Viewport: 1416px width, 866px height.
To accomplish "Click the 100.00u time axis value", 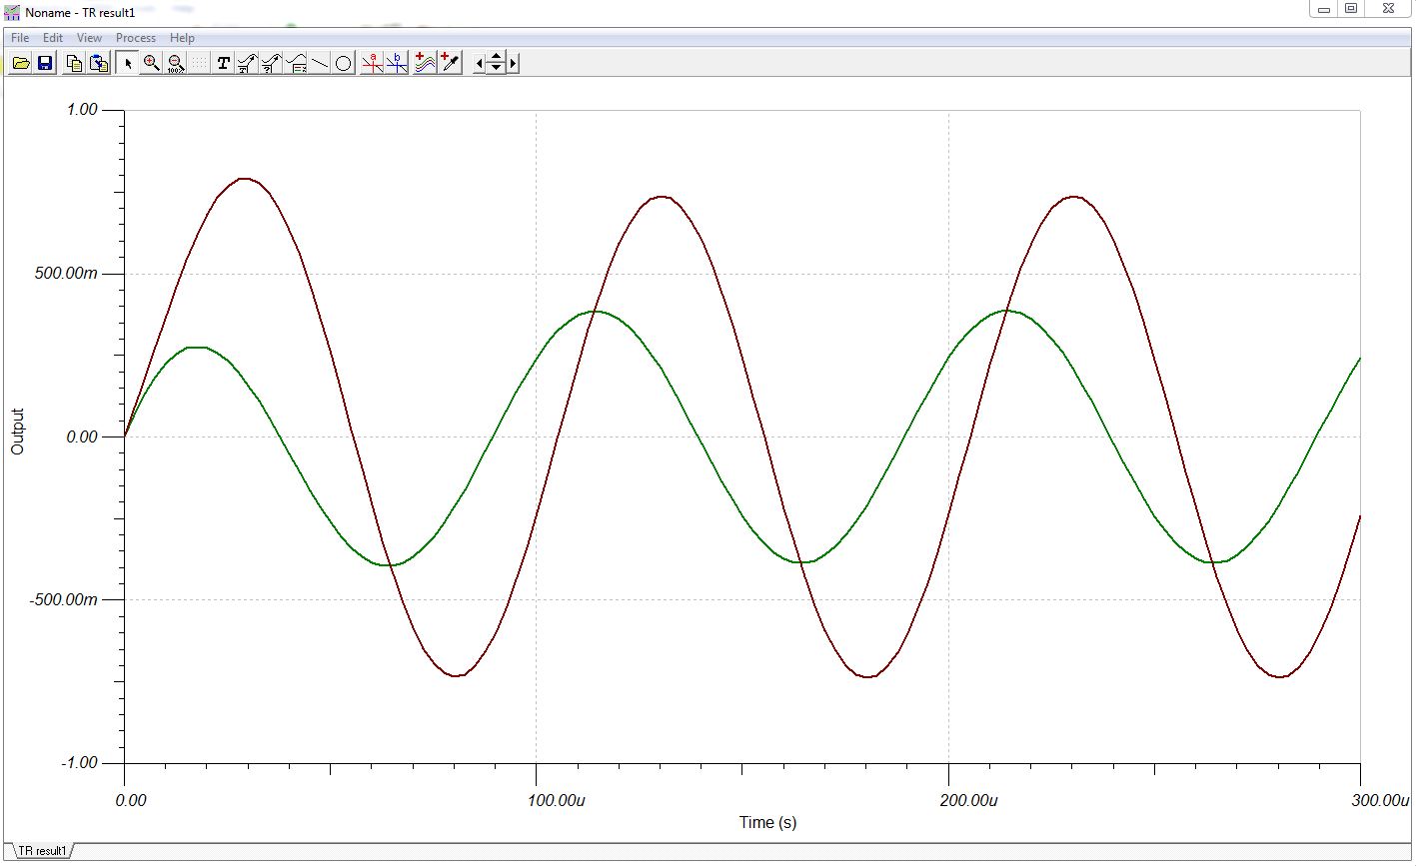I will tap(557, 801).
